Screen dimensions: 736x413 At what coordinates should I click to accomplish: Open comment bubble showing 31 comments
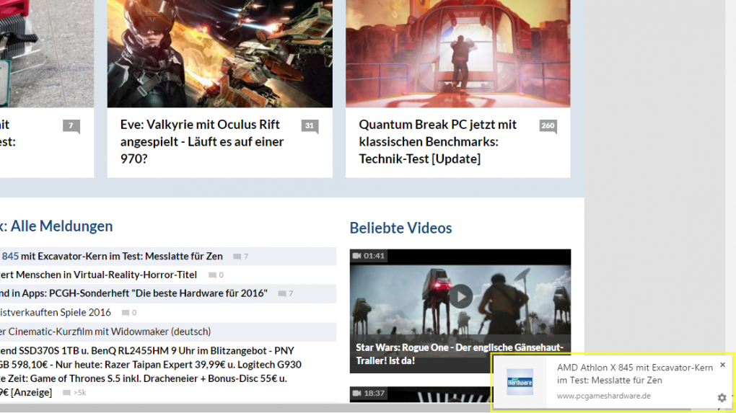pos(310,126)
